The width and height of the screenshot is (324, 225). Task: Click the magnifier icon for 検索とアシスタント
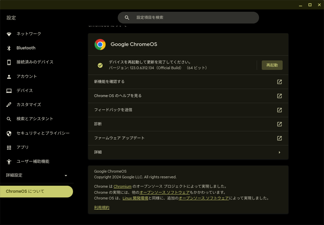pyautogui.click(x=9, y=119)
